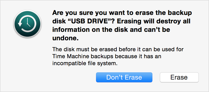Click the Time Machine icon
Image resolution: width=209 pixels, height=92 pixels.
tap(27, 24)
